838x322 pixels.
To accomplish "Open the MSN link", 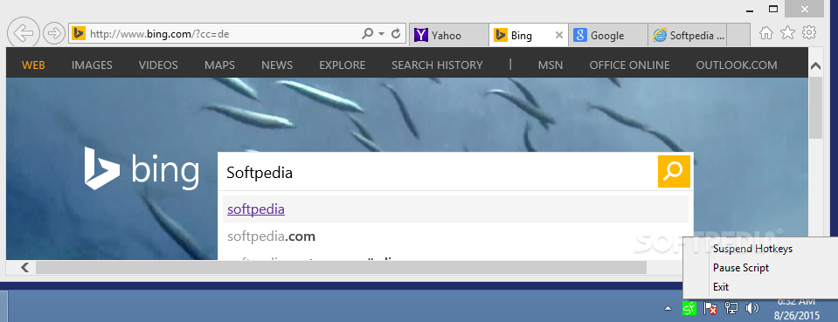I will (551, 65).
